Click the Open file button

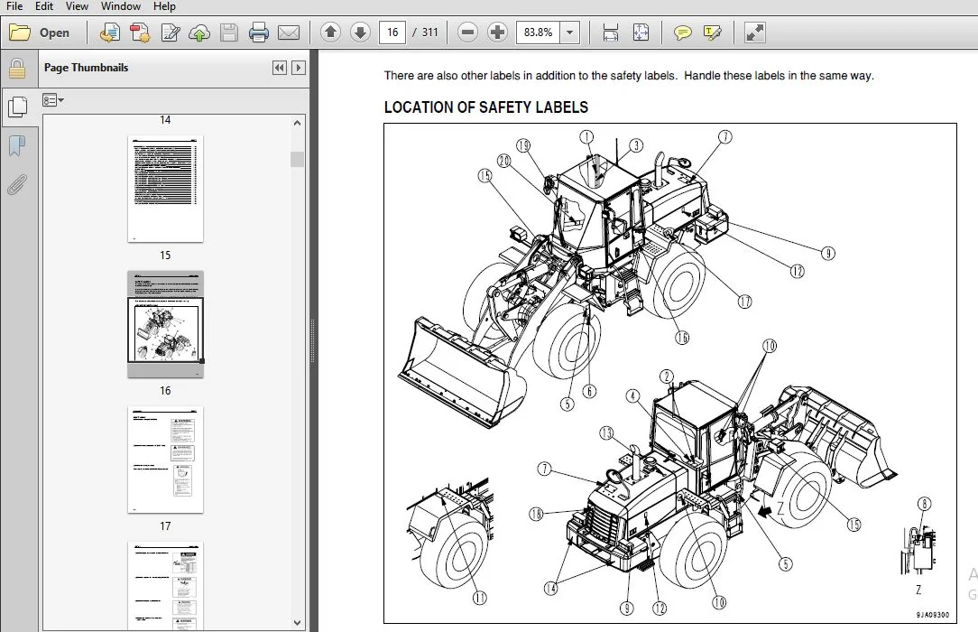pyautogui.click(x=40, y=33)
